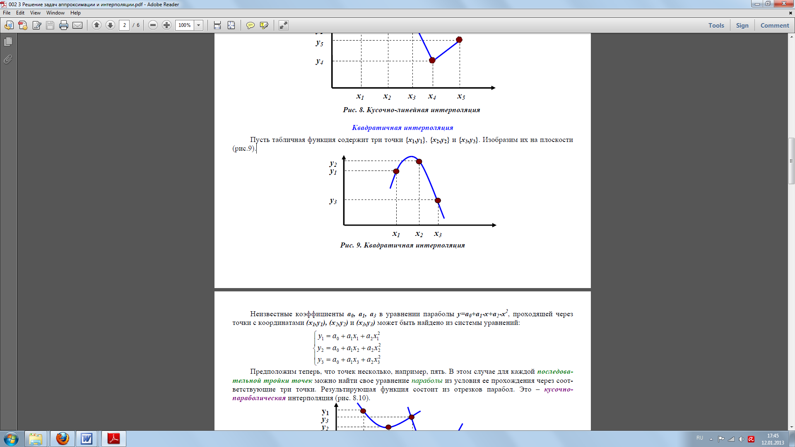
Task: Click the scrollbar down arrow
Action: (x=791, y=427)
